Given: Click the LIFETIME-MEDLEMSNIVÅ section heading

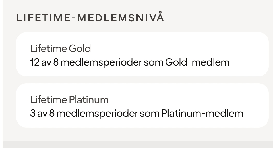Looking at the screenshot, I should click(90, 18).
